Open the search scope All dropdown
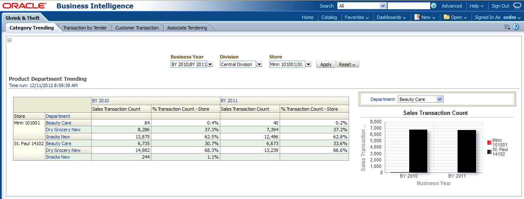The width and height of the screenshot is (524, 199). click(383, 6)
